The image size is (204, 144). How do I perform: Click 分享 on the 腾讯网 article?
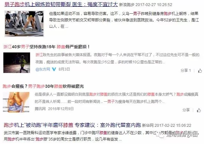[186, 110]
